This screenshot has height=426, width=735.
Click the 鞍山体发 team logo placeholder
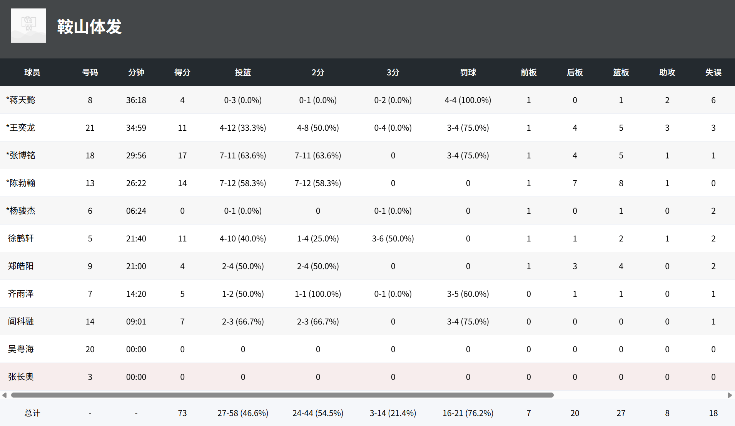(x=28, y=26)
